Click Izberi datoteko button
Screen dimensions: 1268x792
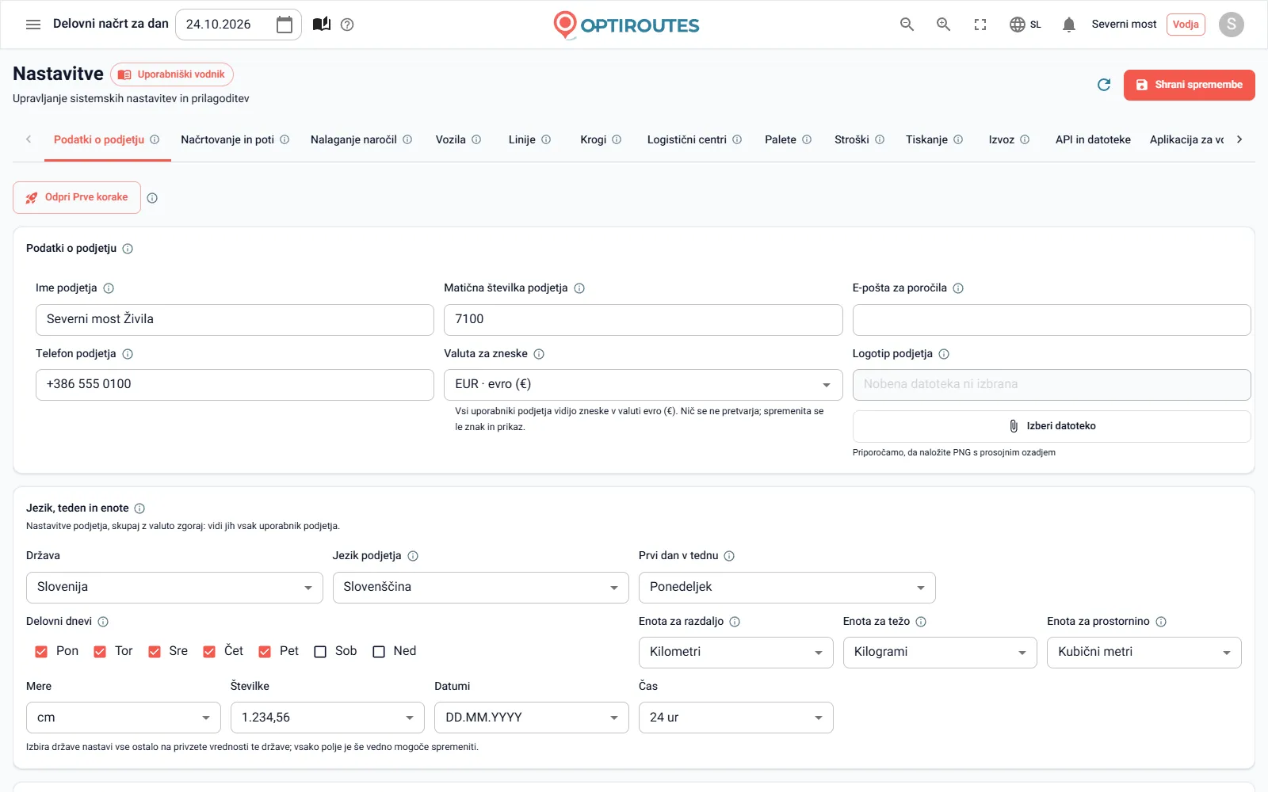point(1052,426)
